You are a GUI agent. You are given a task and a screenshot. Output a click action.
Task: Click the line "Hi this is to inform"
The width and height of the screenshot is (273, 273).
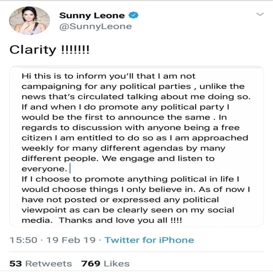tap(108, 76)
